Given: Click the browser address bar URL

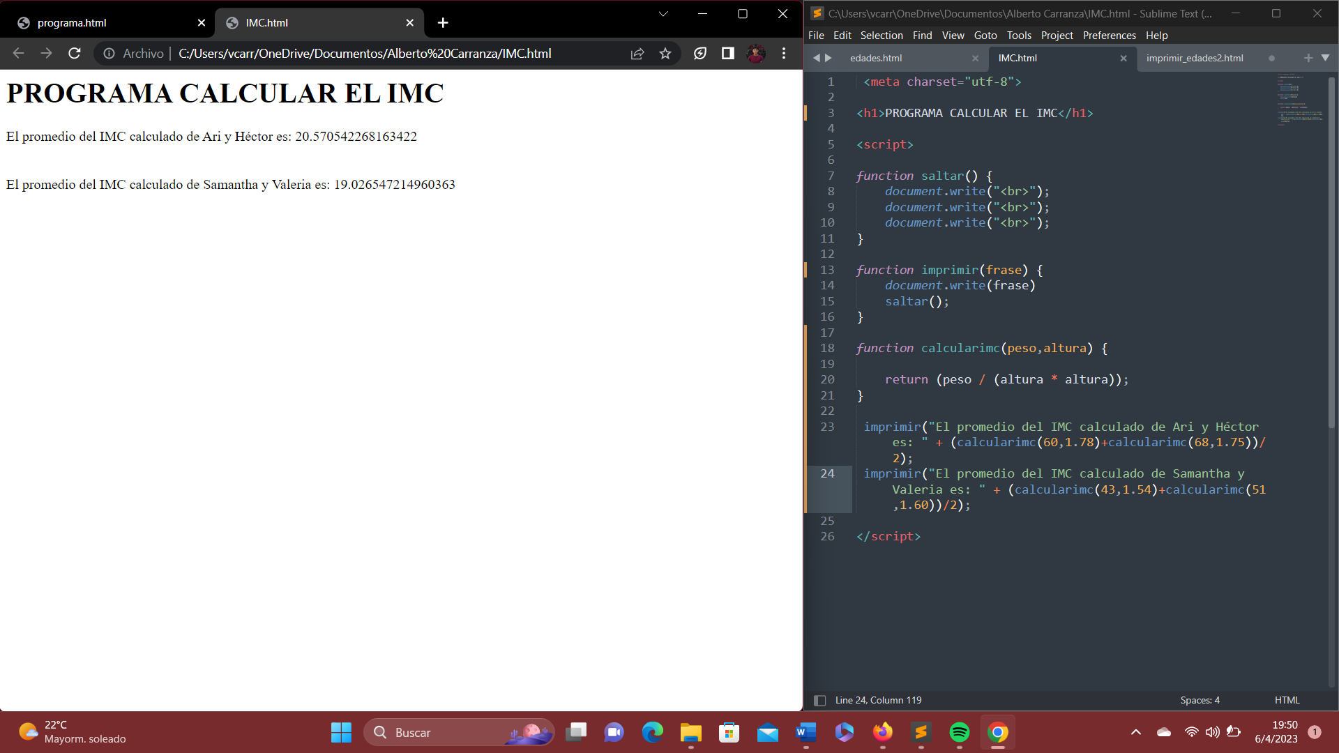Looking at the screenshot, I should tap(365, 54).
